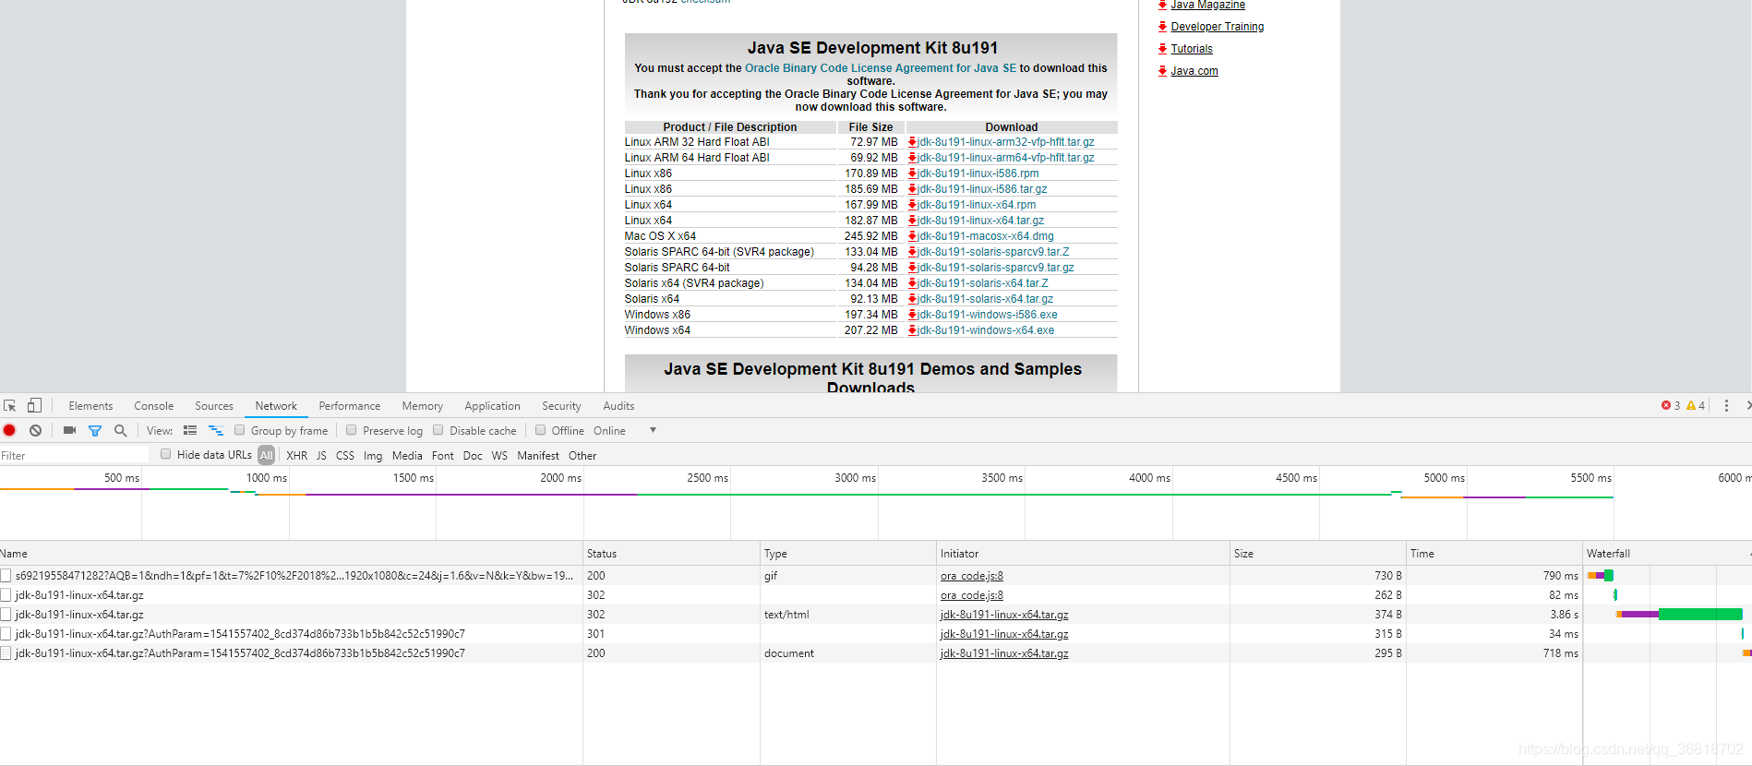Screen dimensions: 1752x766
Task: Toggle the capture screenshots camera icon
Action: pyautogui.click(x=69, y=430)
